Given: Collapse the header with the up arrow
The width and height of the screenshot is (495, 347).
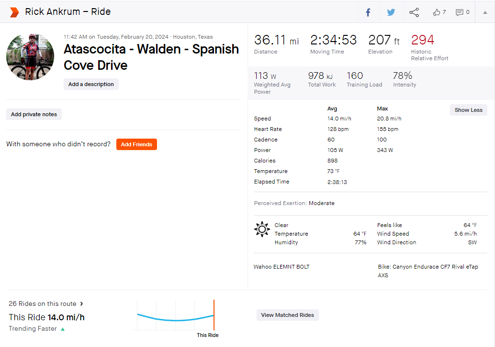Looking at the screenshot, I should 485,12.
